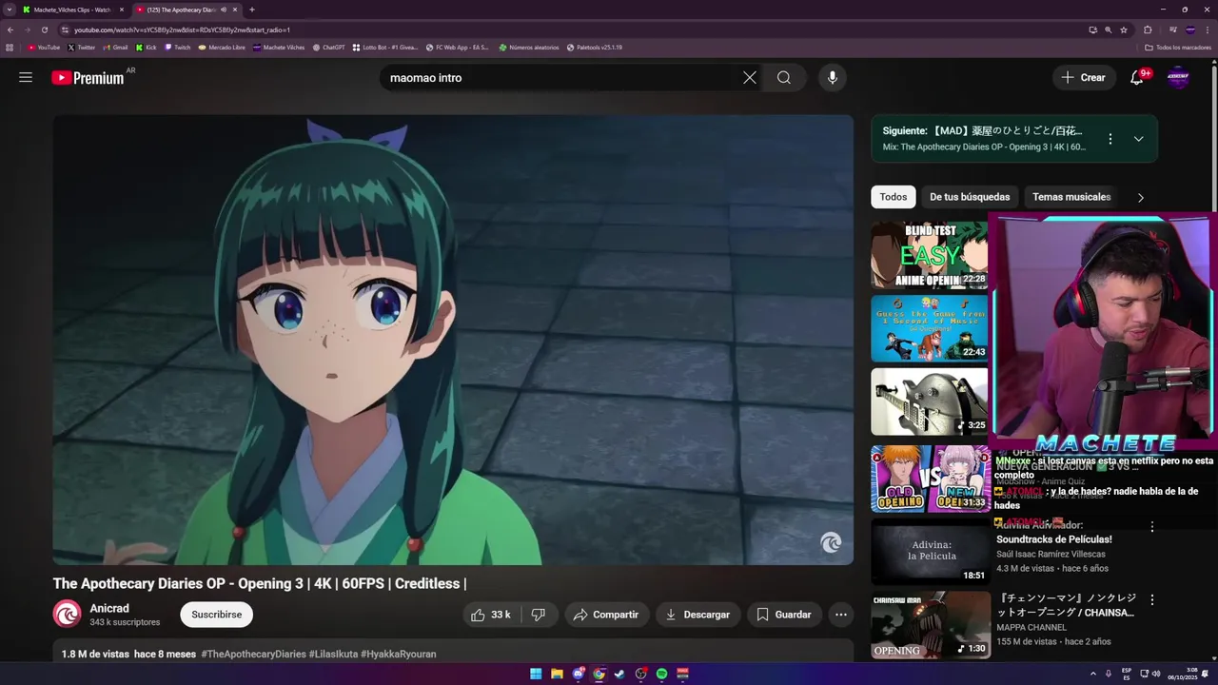
Task: Open Twitch bookmark
Action: (177, 47)
